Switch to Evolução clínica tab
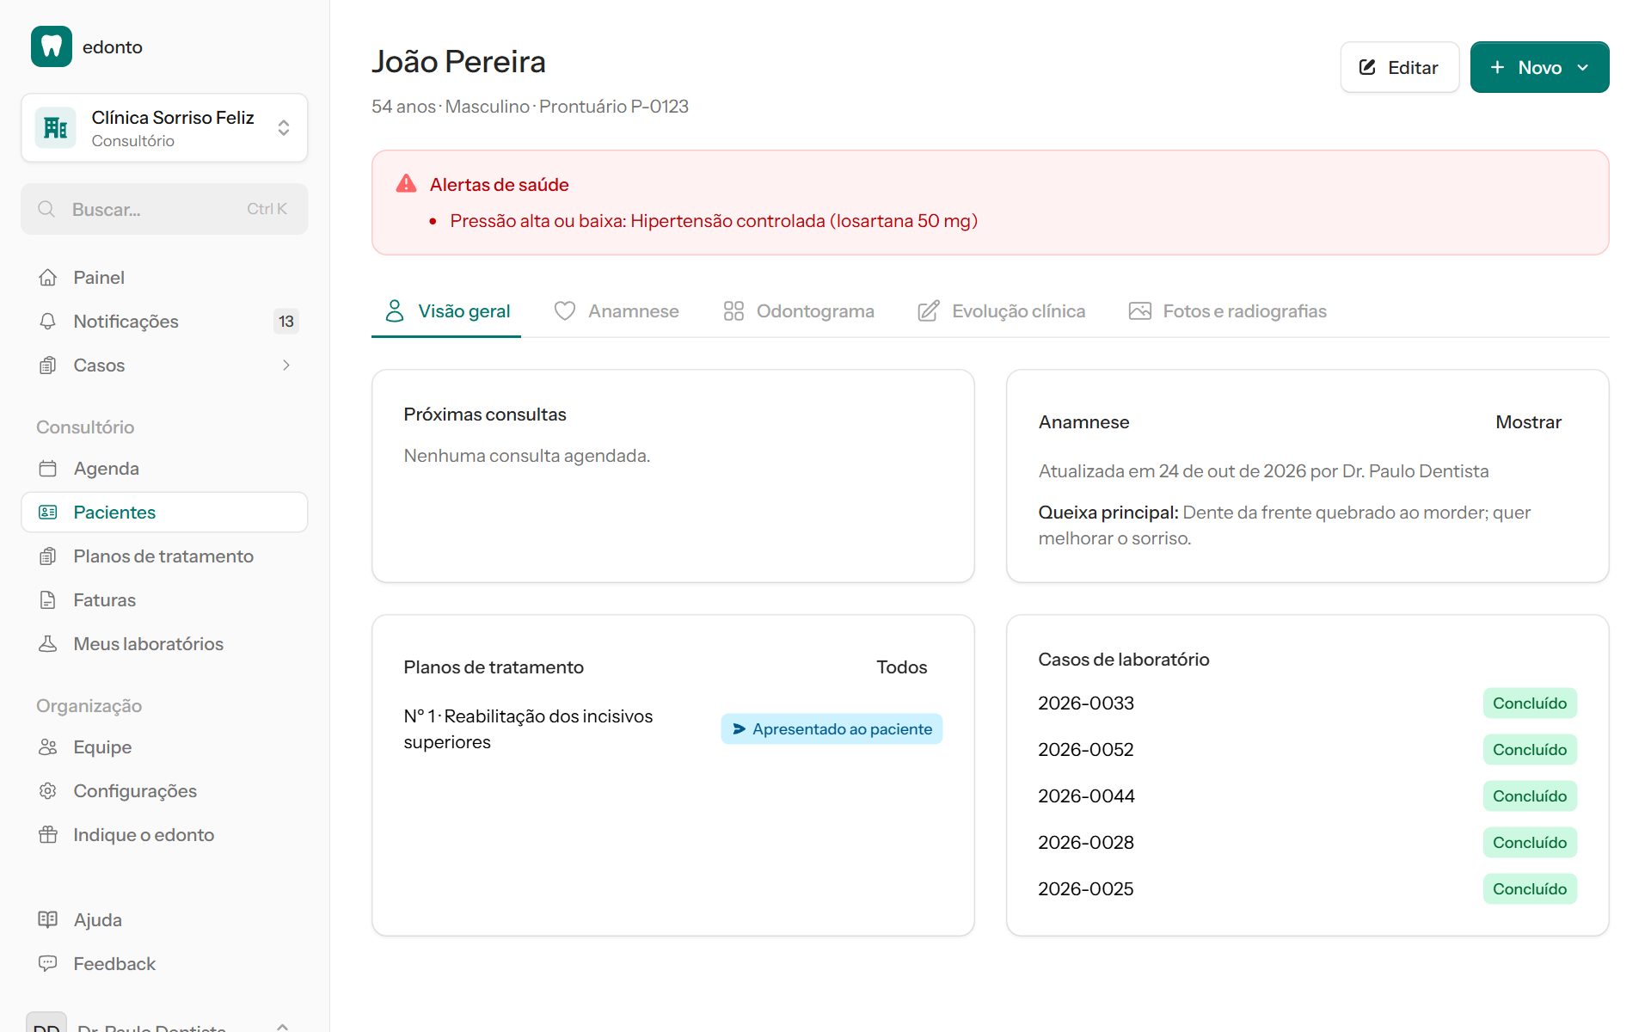The height and width of the screenshot is (1032, 1651). (1002, 311)
